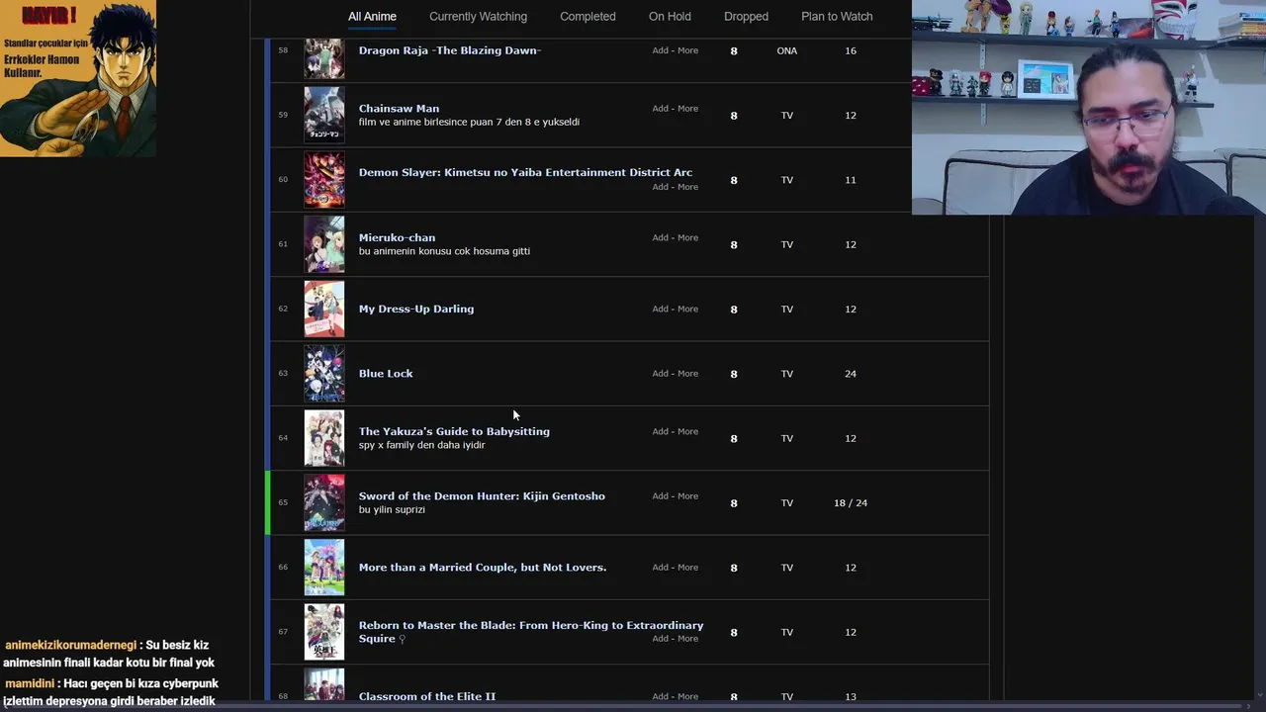The width and height of the screenshot is (1266, 712).
Task: Open More than a Married Couple link
Action: [x=483, y=568]
